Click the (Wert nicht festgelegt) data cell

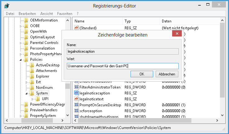click(x=180, y=28)
